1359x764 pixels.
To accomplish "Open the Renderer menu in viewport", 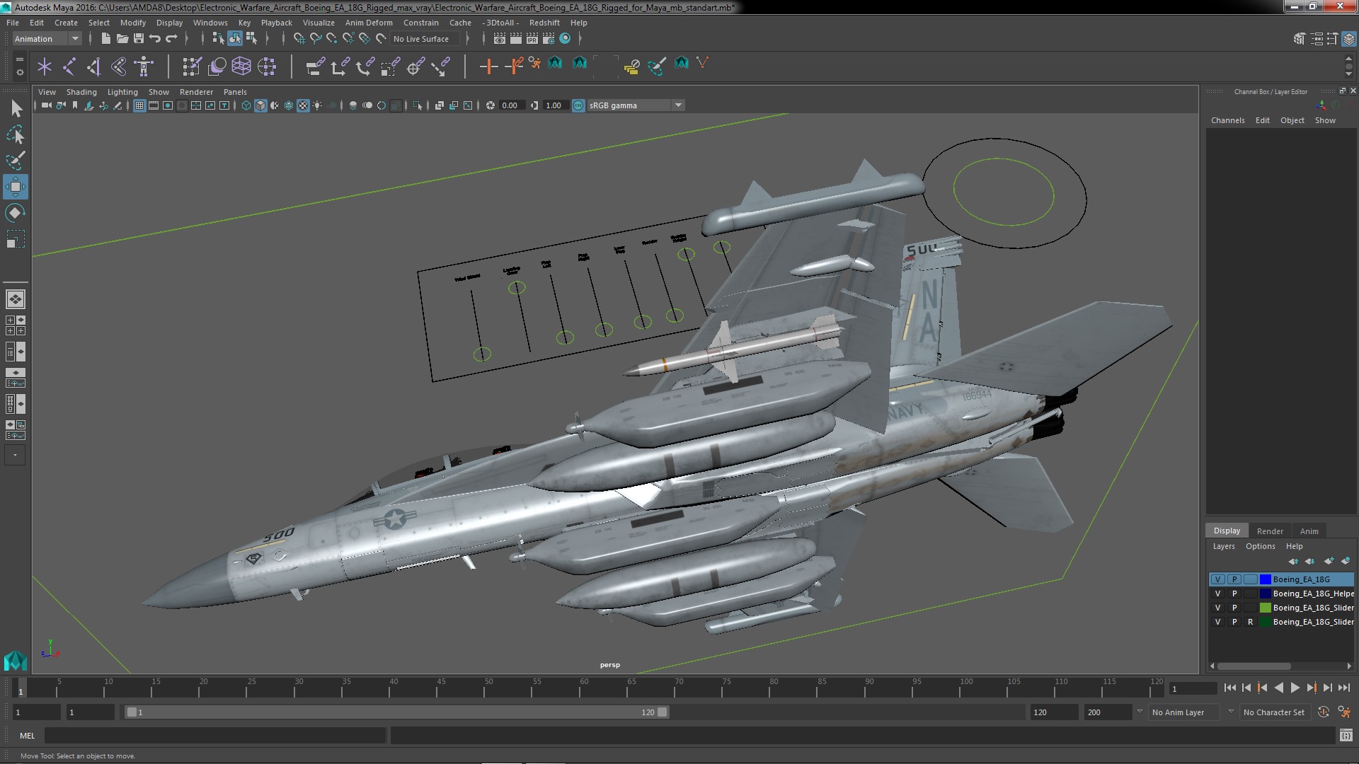I will click(196, 91).
